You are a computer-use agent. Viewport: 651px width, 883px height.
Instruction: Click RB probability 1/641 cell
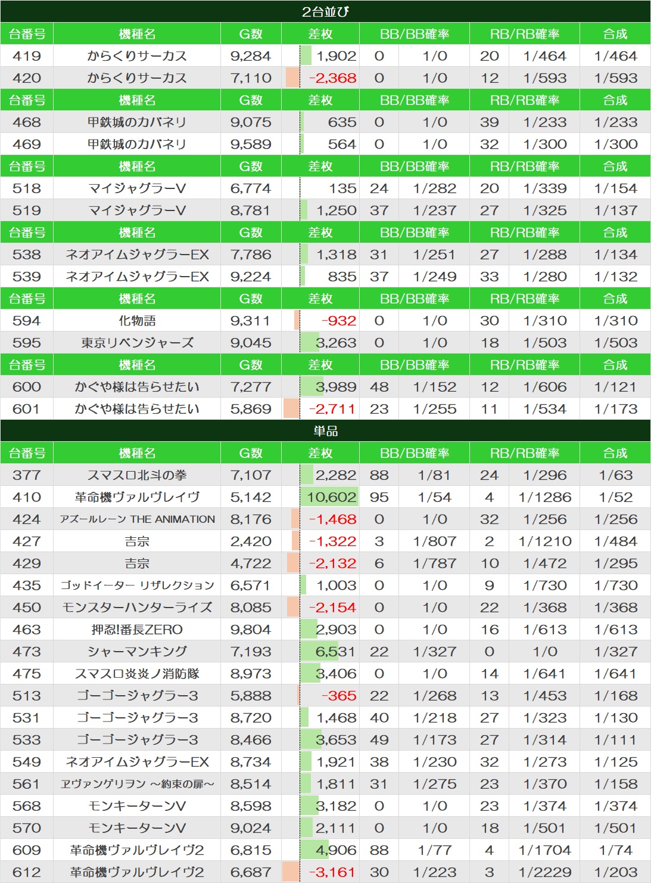(x=545, y=674)
